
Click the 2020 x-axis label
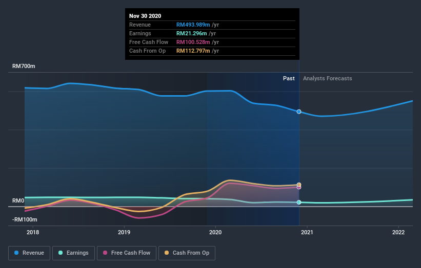click(x=215, y=232)
